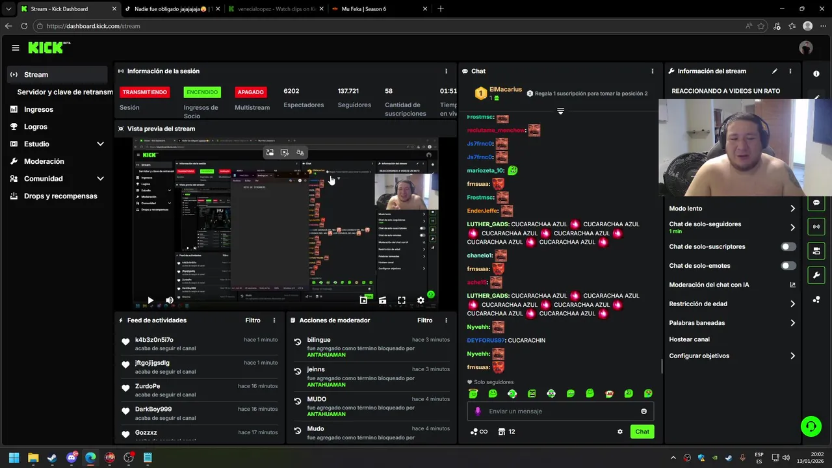The height and width of the screenshot is (468, 832).
Task: Open the green headset support button
Action: (x=811, y=426)
